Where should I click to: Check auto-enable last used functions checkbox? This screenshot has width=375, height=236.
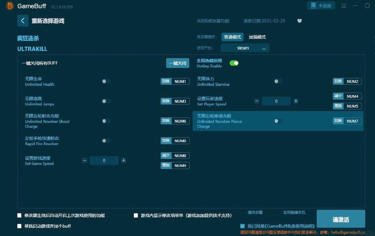pyautogui.click(x=19, y=215)
